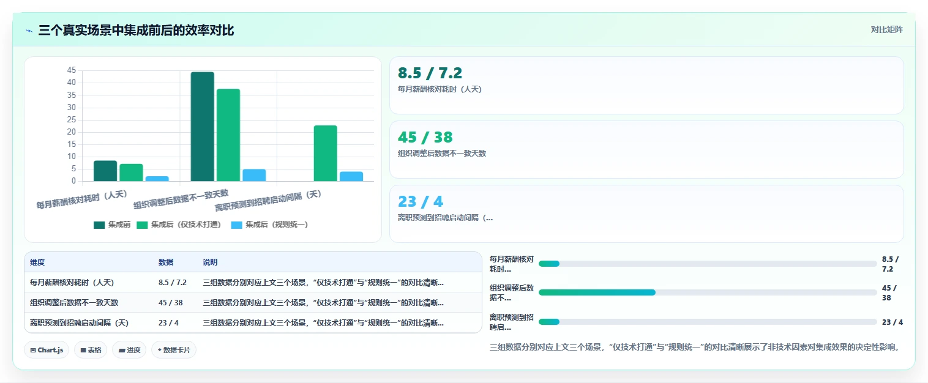Click the 组织调整后数据不一致 progress bar
The width and height of the screenshot is (928, 383).
pos(708,292)
